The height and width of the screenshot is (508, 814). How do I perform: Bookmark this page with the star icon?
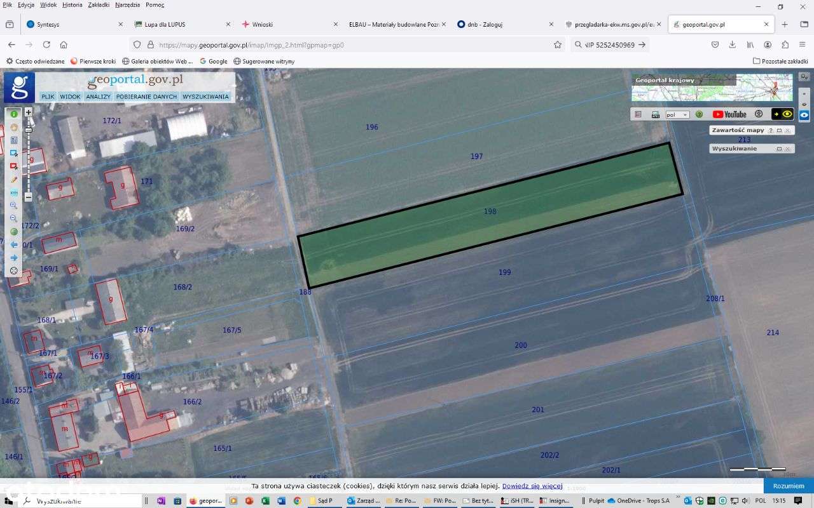pyautogui.click(x=558, y=45)
